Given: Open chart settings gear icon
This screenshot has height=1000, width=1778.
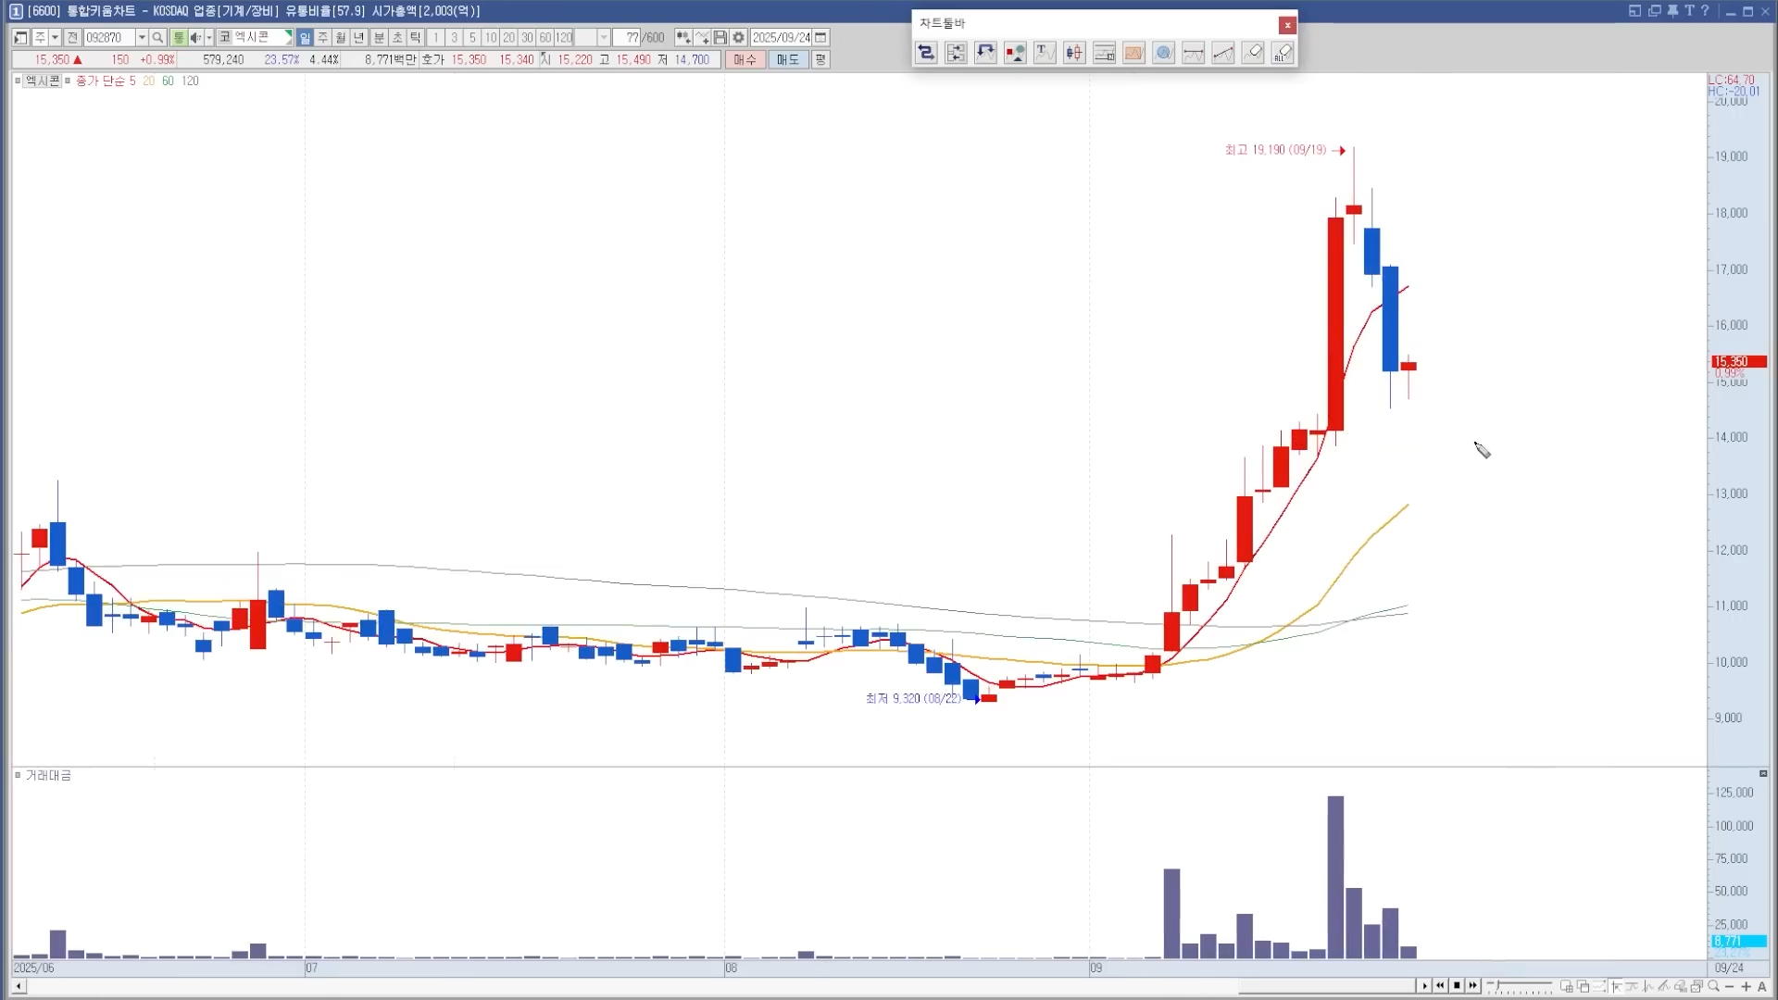Looking at the screenshot, I should [738, 38].
